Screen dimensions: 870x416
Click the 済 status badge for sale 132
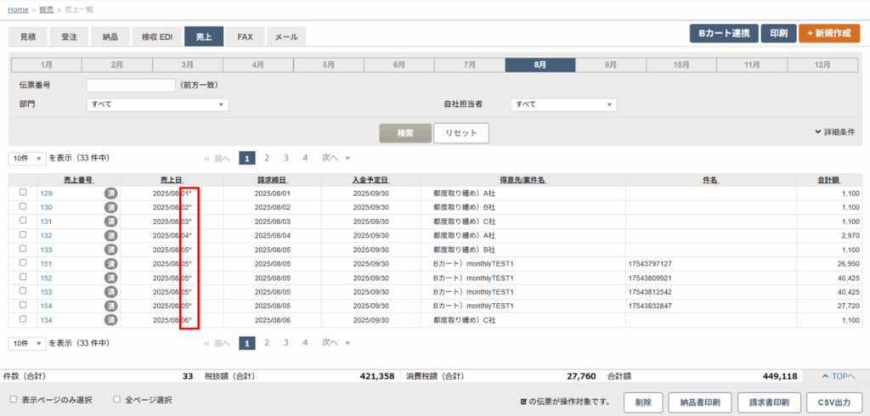(x=110, y=235)
